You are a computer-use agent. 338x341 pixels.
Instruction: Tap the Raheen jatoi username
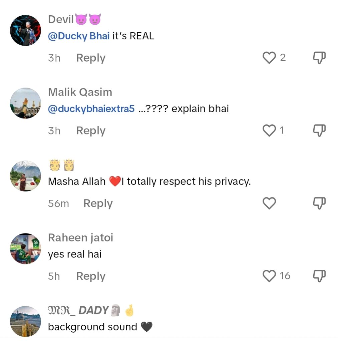pos(80,238)
